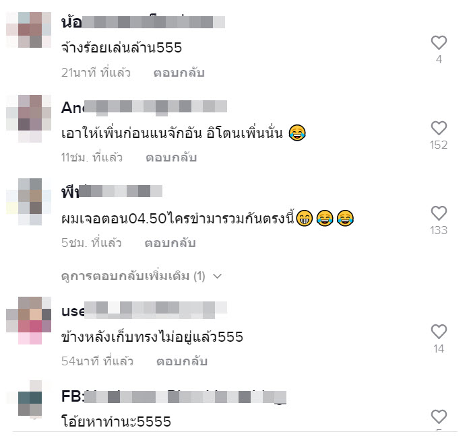
Task: Open the avatar next to the 04.50 comment
Action: [29, 202]
